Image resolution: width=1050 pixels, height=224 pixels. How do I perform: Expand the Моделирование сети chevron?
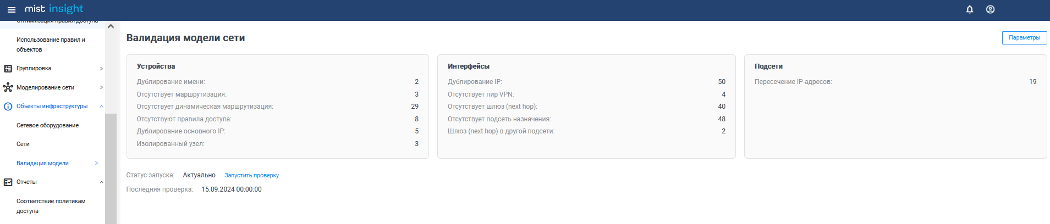coord(101,87)
